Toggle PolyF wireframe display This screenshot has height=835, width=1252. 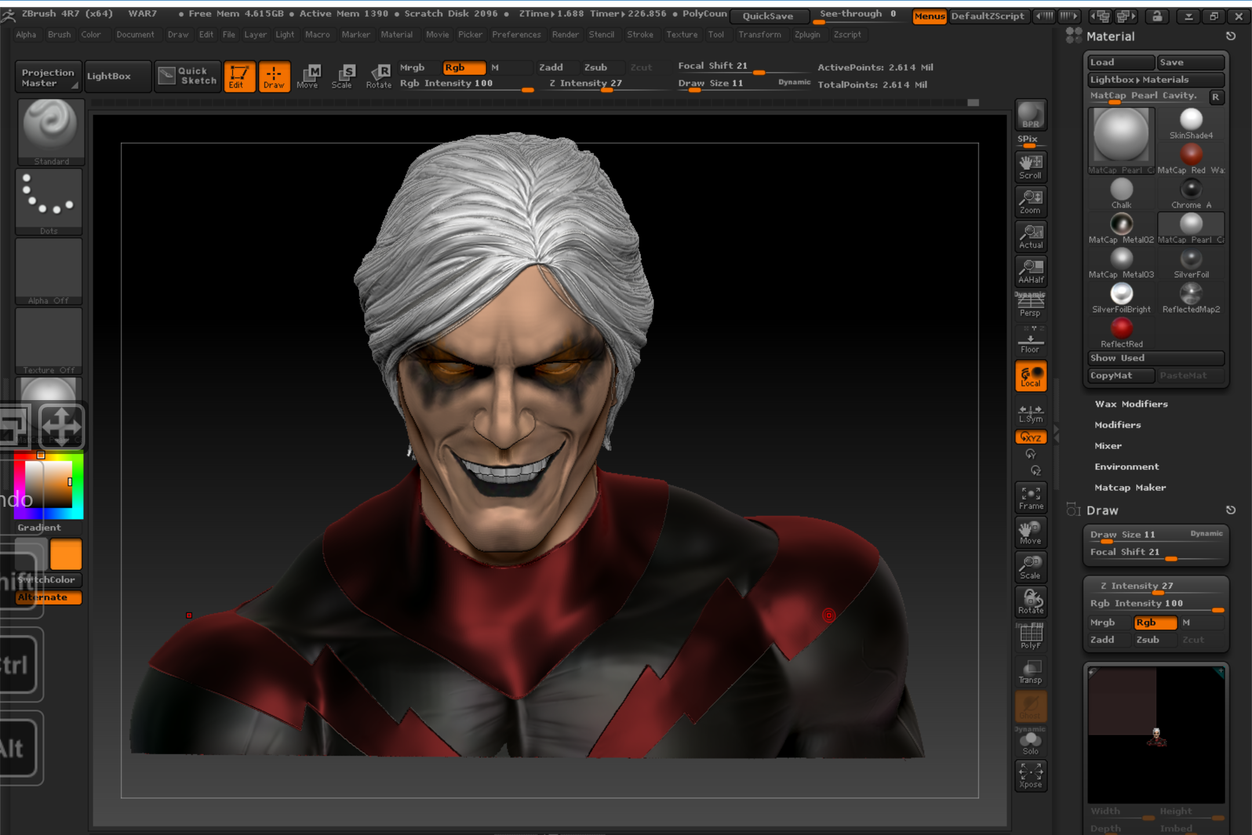pos(1031,637)
